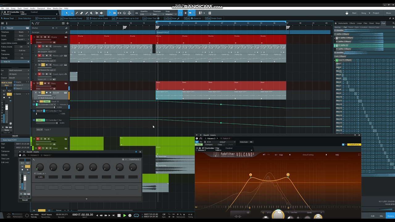Image resolution: width=395 pixels, height=222 pixels.
Task: Click undo arrow in Volcano plugin
Action: 264,155
